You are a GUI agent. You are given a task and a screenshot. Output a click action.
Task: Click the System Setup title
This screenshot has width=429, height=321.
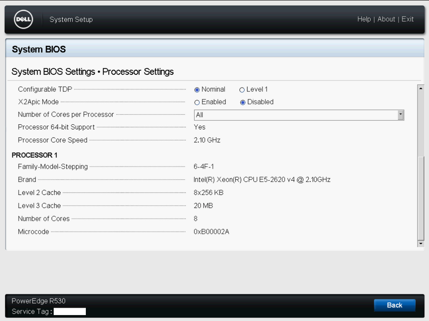tap(71, 20)
